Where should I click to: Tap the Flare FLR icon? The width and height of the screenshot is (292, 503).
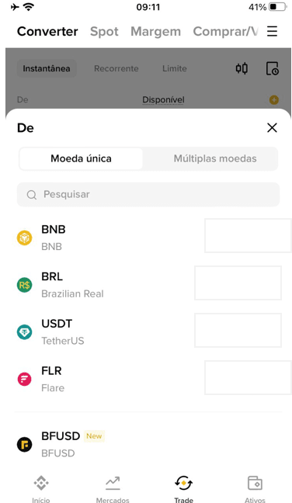tap(24, 379)
